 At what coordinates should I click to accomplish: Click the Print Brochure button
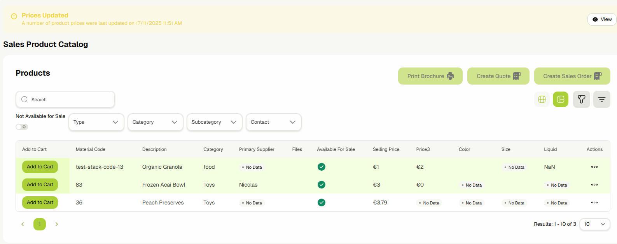(430, 76)
